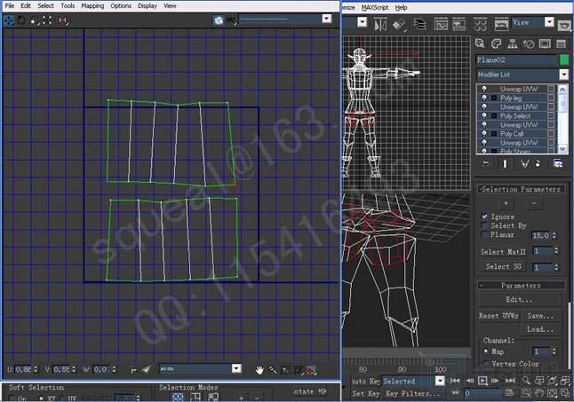574x402 pixels.
Task: Switch to the Create command panel
Action: pyautogui.click(x=480, y=43)
